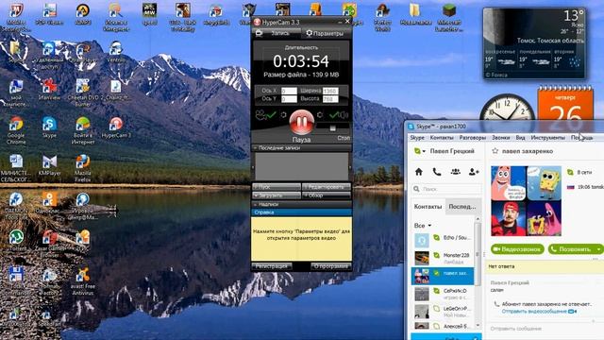This screenshot has height=340, width=604.
Task: Open the Инструменты menu in Skype
Action: point(547,138)
